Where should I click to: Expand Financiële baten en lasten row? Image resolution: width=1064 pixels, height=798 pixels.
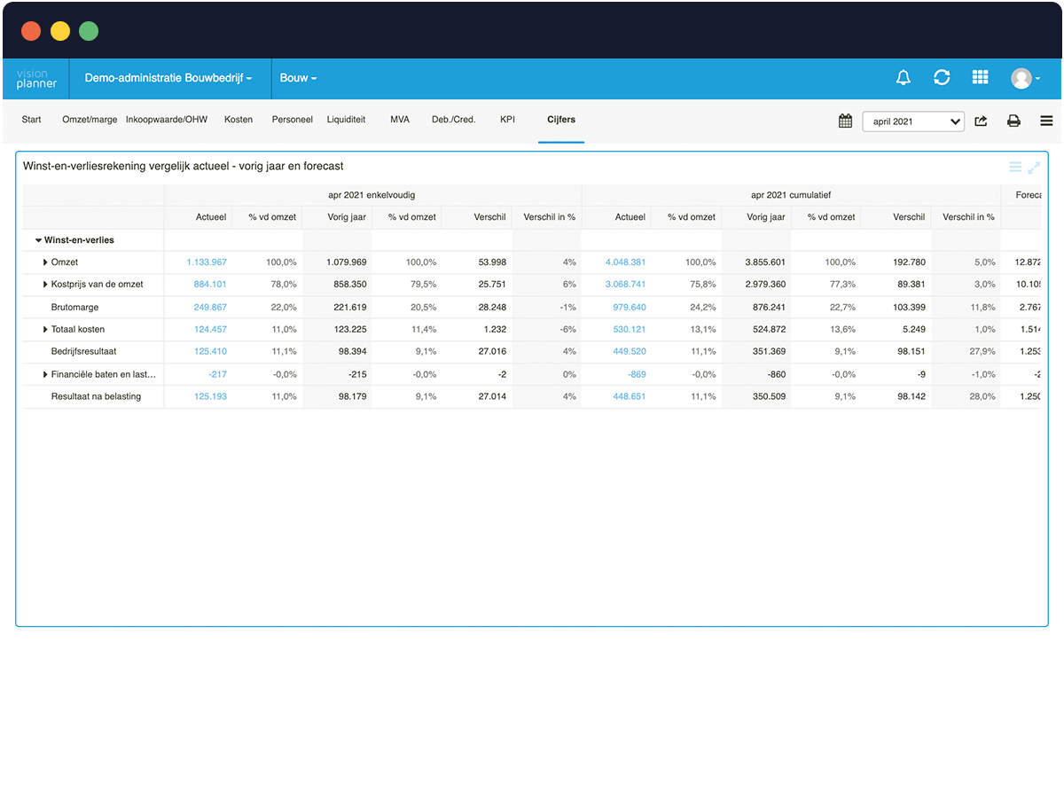[x=46, y=374]
